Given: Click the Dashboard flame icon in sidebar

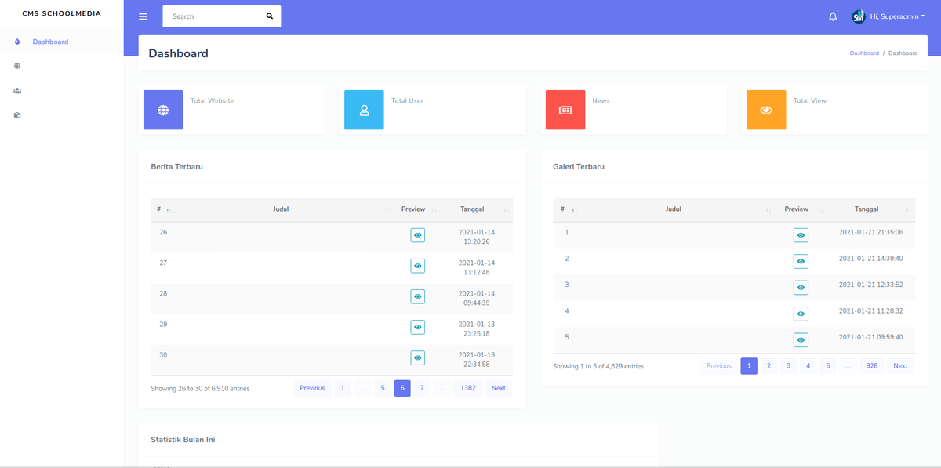Looking at the screenshot, I should coord(17,42).
